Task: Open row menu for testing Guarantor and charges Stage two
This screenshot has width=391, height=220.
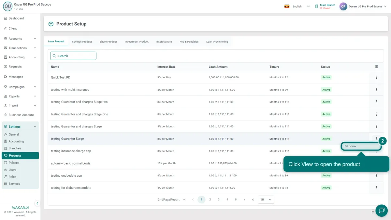Action: (376, 102)
